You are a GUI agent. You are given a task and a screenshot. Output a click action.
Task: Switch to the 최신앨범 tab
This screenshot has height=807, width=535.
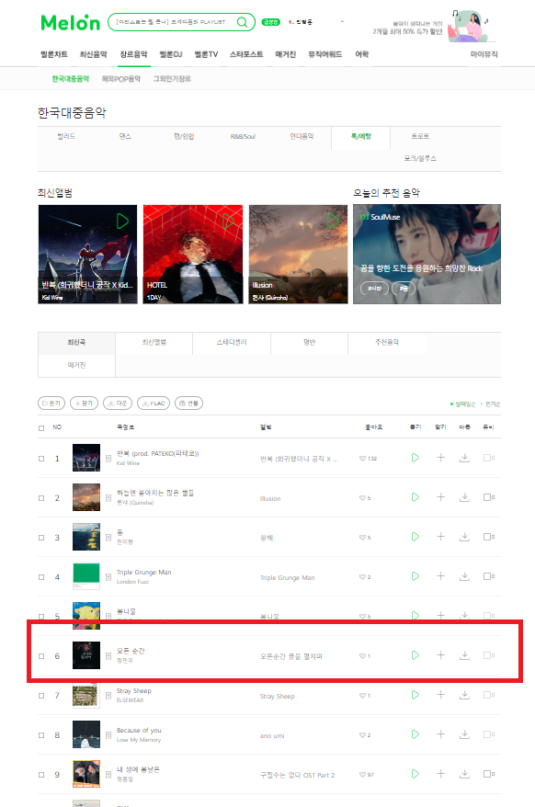154,342
